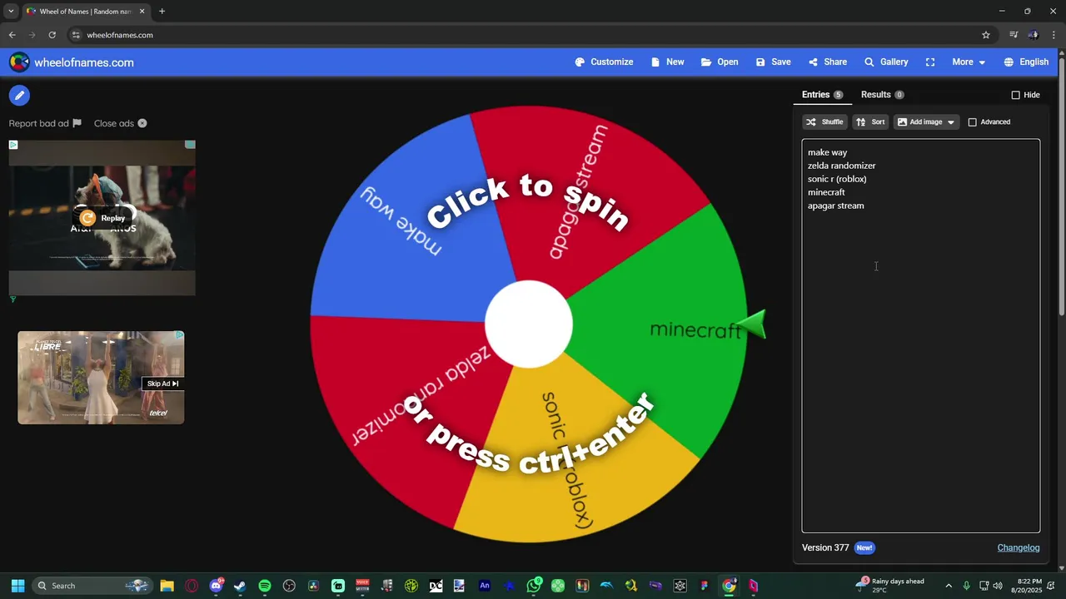Expand the More dropdown menu

[x=969, y=62]
